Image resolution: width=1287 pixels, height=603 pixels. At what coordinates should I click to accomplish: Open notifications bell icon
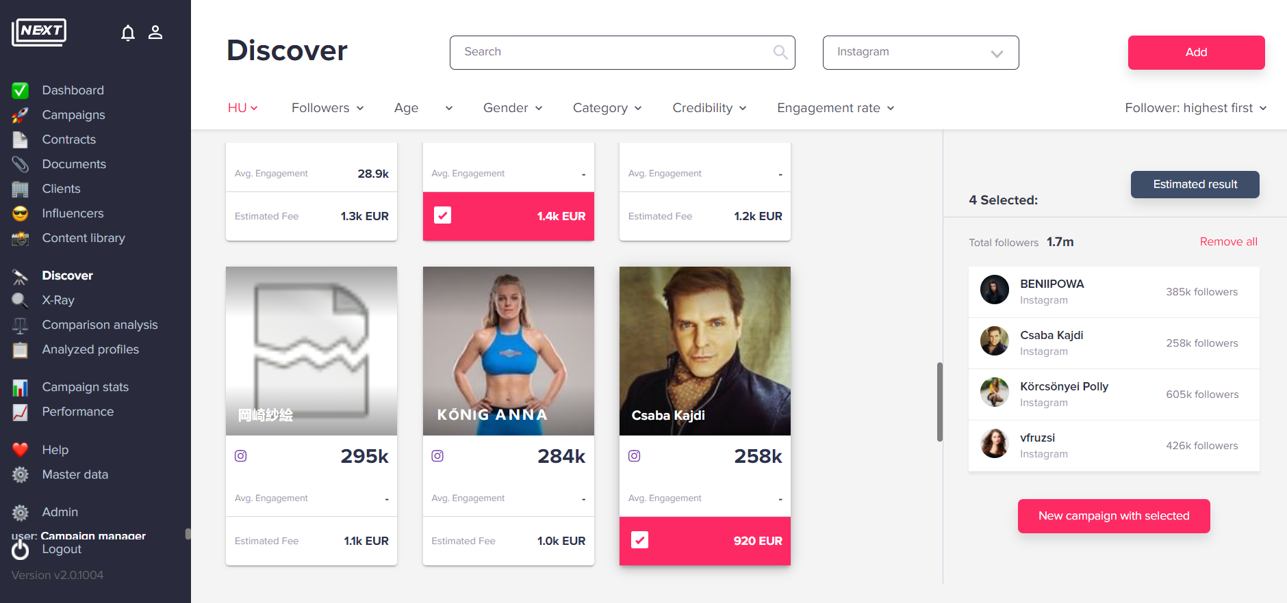[x=128, y=33]
